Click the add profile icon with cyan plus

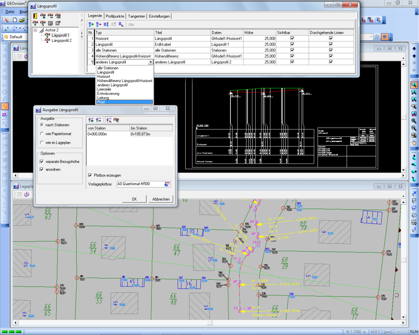tap(43, 16)
